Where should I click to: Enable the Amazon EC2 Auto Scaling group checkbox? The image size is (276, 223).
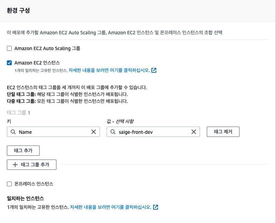point(9,48)
